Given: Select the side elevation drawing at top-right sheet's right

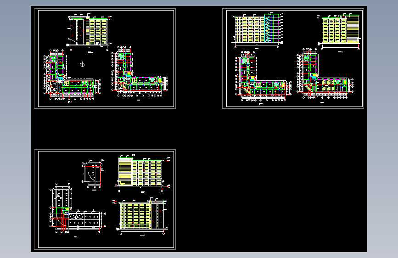Looking at the screenshot, I should tap(339, 32).
